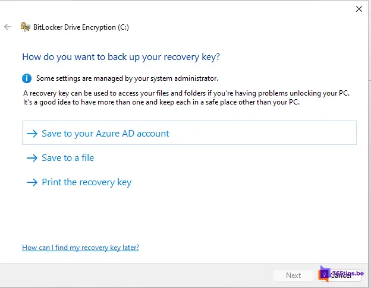Click the arrow icon beside Save to a file
Screen dimensions: 371x288
[x=32, y=158]
